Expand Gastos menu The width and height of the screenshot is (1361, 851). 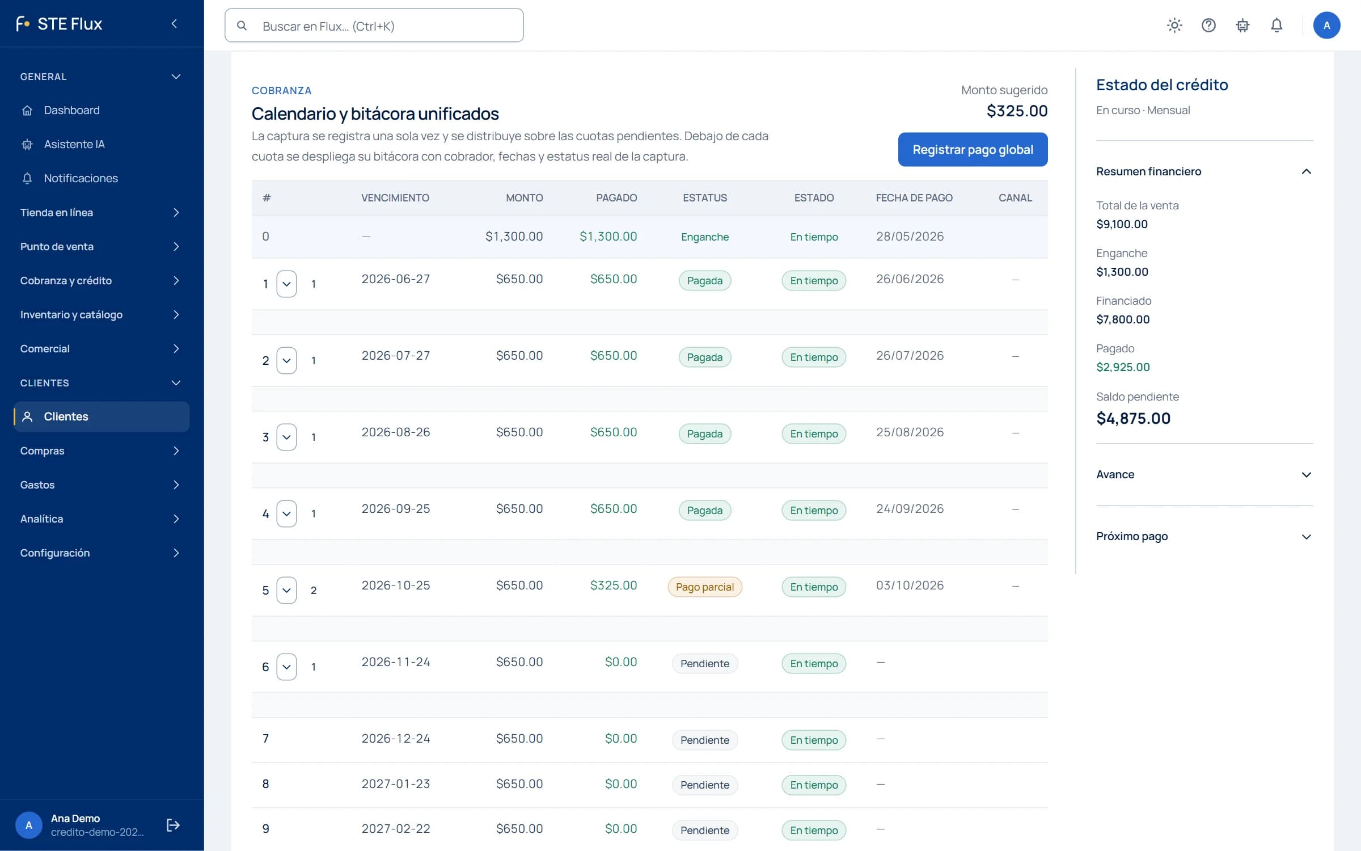(x=102, y=485)
